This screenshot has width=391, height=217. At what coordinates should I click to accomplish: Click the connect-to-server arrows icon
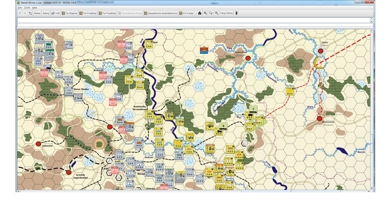pyautogui.click(x=30, y=13)
